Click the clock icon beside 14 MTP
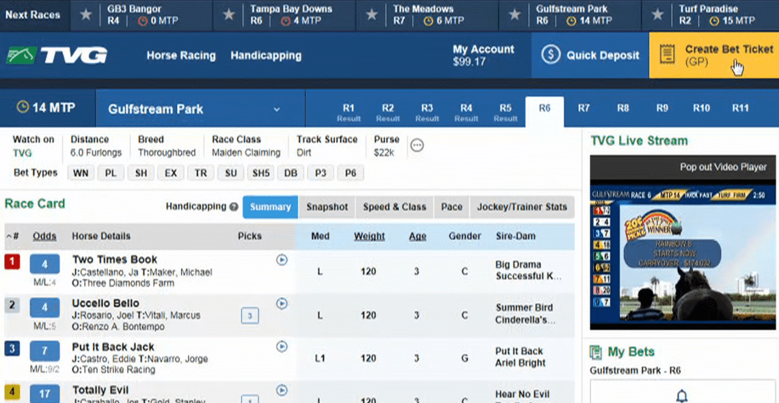The image size is (779, 403). click(x=23, y=107)
